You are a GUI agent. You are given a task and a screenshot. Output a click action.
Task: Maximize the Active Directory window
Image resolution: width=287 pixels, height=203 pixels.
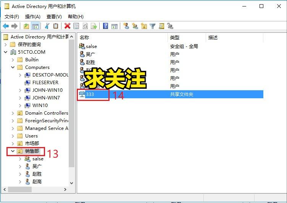[x=261, y=6]
